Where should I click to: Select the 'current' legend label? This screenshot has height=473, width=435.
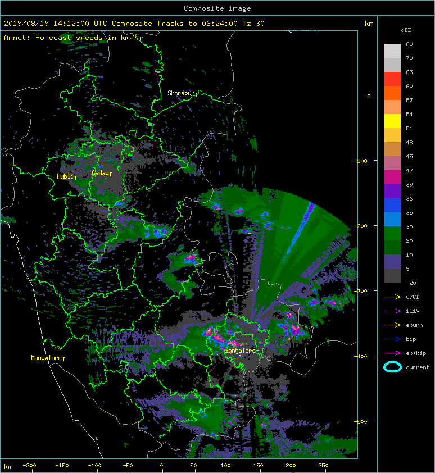pyautogui.click(x=418, y=367)
